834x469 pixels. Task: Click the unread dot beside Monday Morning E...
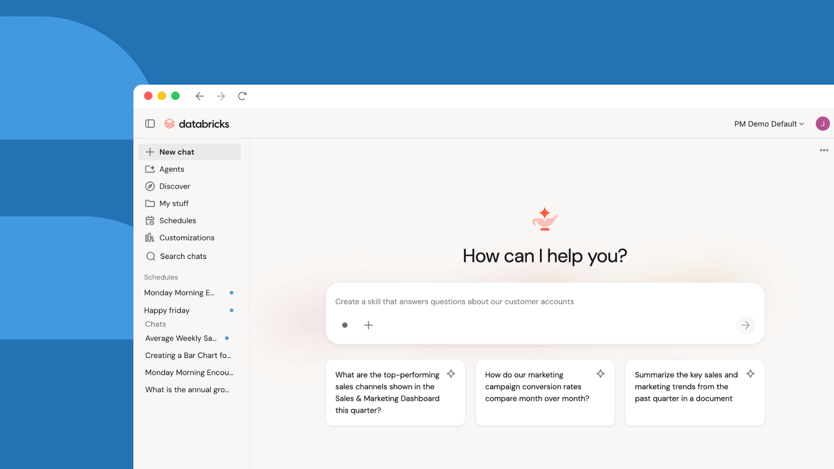232,293
